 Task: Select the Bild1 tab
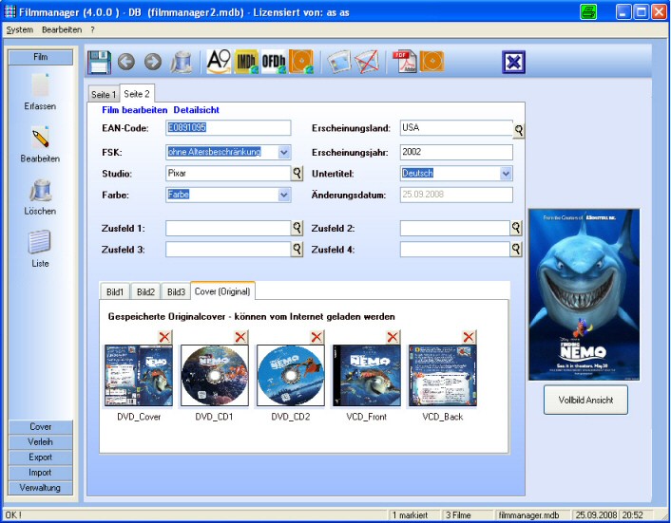115,291
